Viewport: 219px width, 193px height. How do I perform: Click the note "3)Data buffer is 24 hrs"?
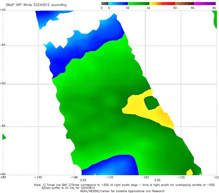[68, 188]
